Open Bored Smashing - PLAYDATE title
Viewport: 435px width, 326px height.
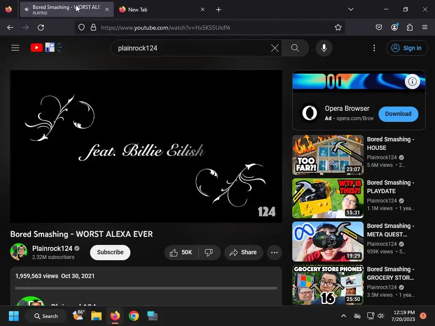click(390, 187)
